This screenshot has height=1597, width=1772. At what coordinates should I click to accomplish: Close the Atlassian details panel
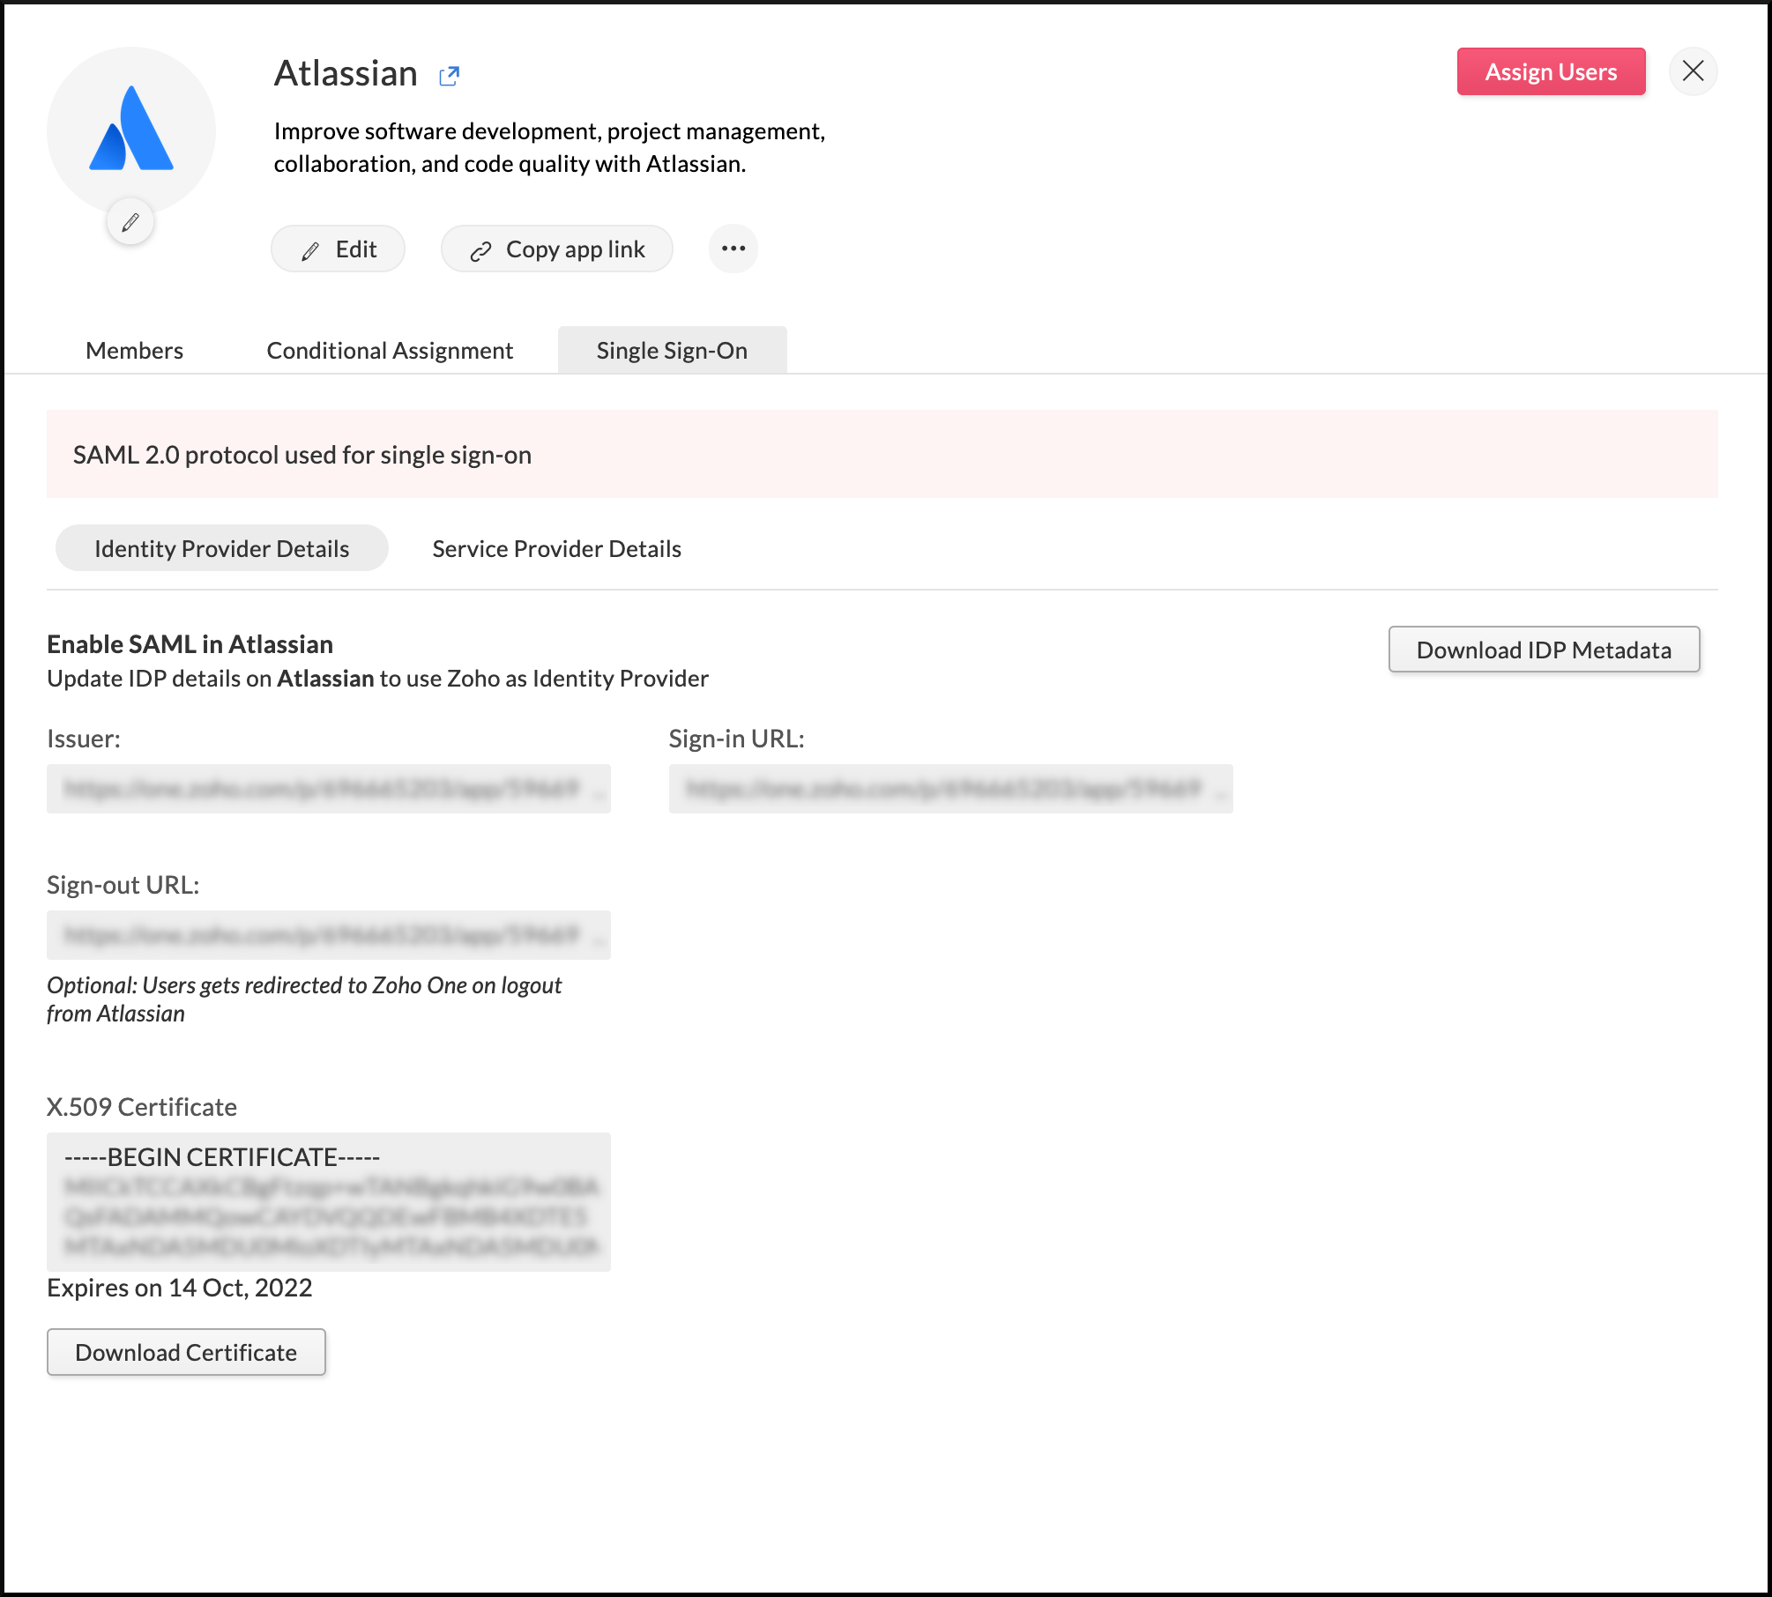click(x=1693, y=71)
